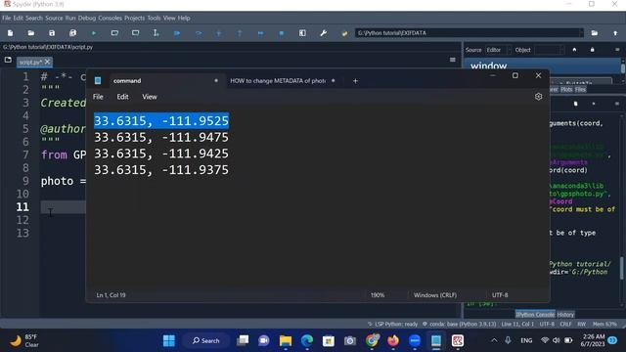Save all files in Spyder toolbar
This screenshot has width=626, height=352.
[72, 33]
